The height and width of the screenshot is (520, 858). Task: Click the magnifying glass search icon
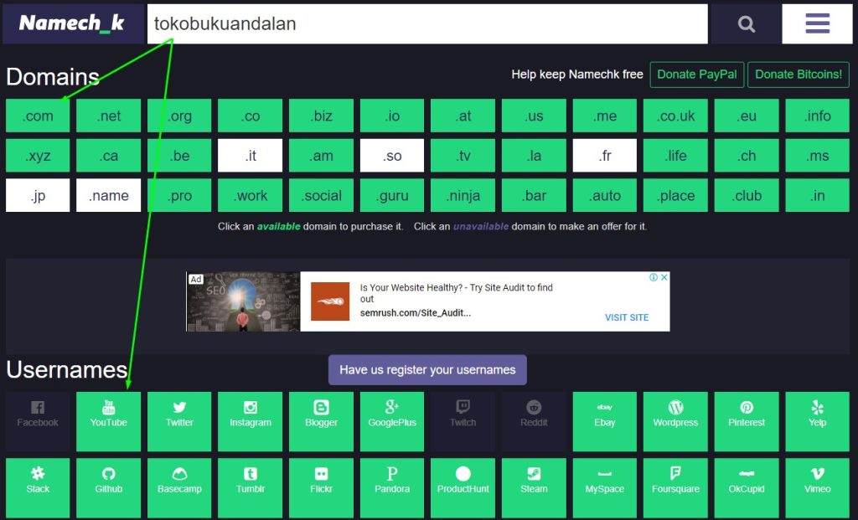click(746, 24)
